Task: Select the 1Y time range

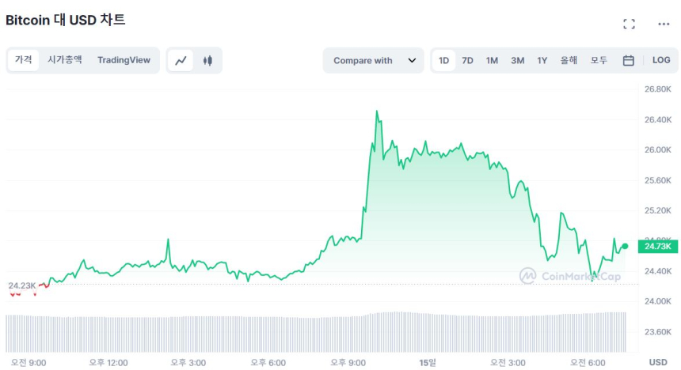Action: [x=542, y=60]
